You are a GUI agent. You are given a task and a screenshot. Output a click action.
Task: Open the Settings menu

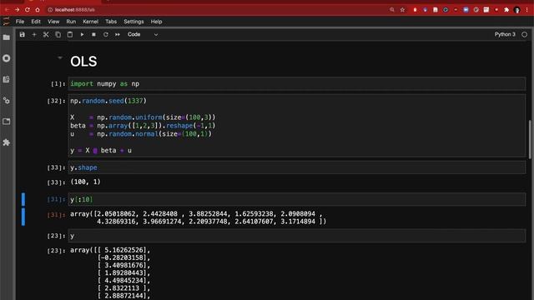[x=133, y=22]
